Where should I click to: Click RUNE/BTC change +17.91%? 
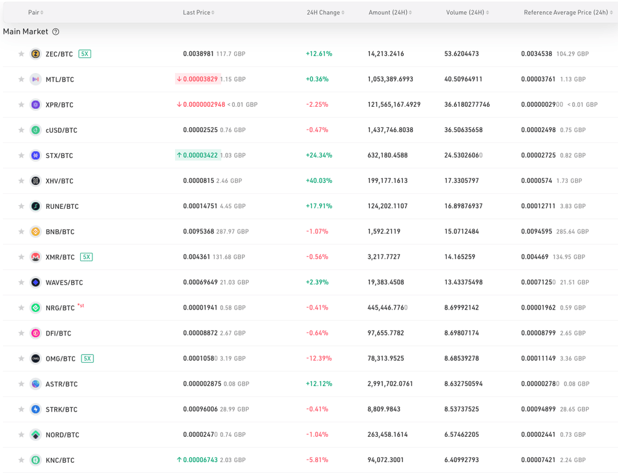319,206
